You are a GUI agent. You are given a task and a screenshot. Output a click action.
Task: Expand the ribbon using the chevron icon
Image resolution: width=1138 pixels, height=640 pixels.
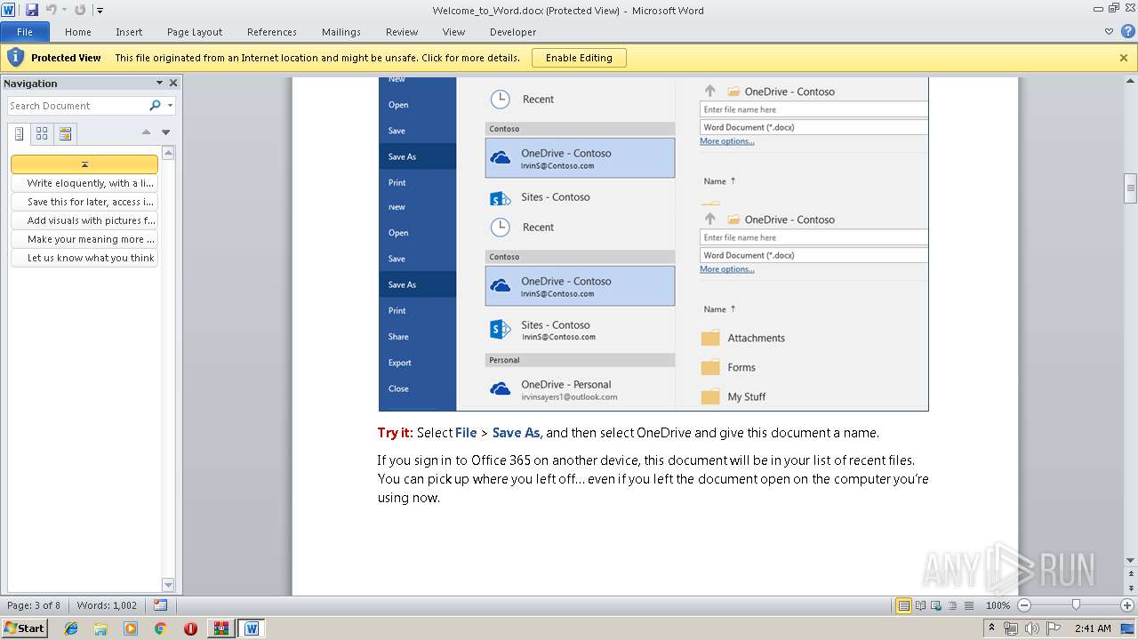coord(1109,32)
